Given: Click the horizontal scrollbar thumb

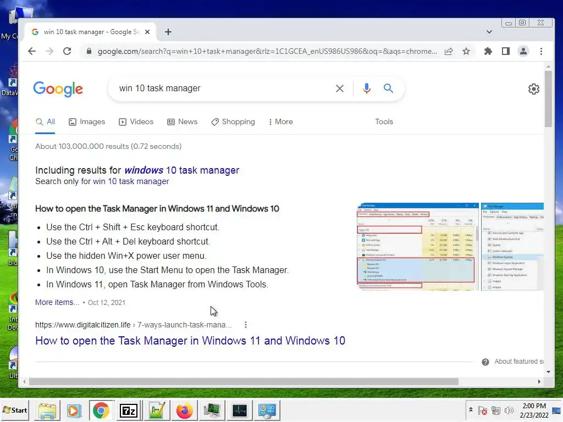Looking at the screenshot, I should [x=244, y=382].
